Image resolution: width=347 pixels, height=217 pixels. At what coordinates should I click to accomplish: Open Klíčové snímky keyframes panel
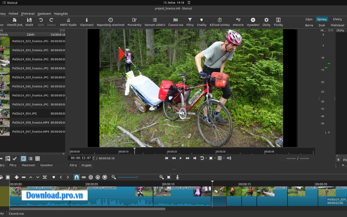[219, 22]
